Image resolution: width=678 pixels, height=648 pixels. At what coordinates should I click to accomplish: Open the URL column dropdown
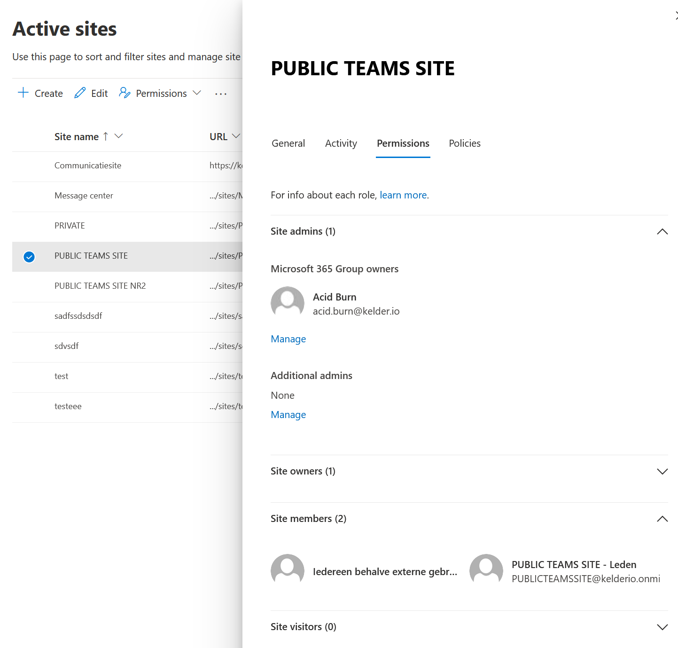click(236, 136)
